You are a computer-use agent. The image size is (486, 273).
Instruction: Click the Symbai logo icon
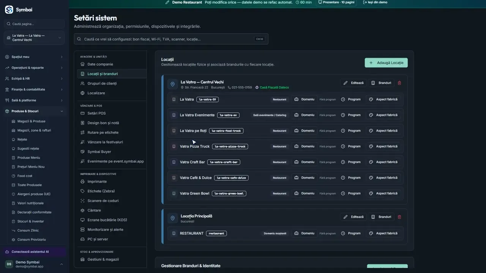click(x=9, y=9)
